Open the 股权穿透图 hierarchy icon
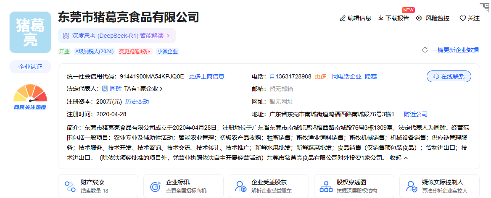Viewport: 491px width, 198px height. [326, 186]
